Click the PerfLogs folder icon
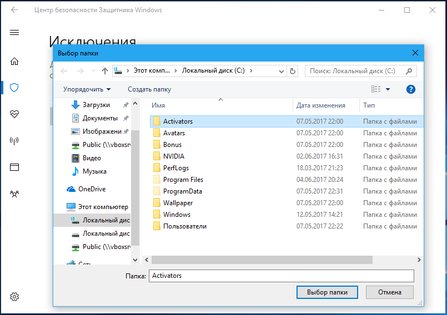This screenshot has height=315, width=447. tap(157, 168)
